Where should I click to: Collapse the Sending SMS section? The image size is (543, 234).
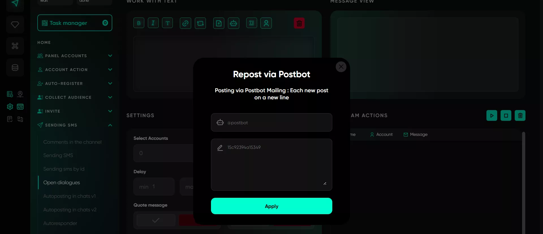(75, 125)
